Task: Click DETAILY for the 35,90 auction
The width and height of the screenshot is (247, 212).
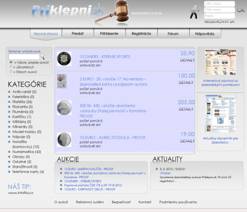Action: [188, 60]
